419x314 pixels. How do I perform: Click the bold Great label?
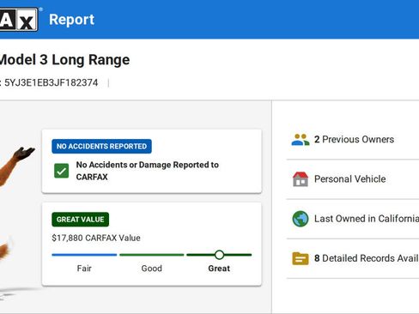click(219, 269)
